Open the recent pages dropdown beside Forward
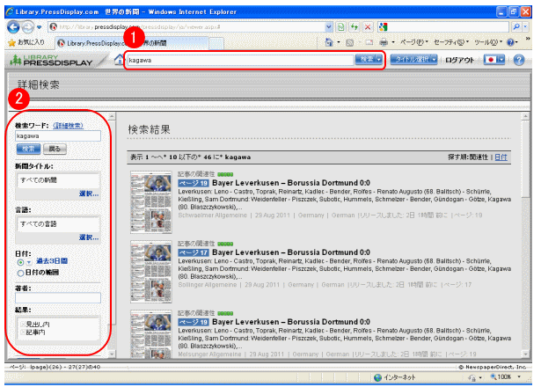The image size is (541, 387). point(39,27)
